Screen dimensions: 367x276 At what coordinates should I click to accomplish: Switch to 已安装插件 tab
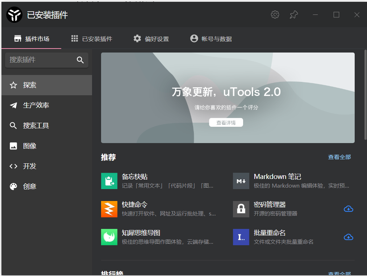point(92,39)
